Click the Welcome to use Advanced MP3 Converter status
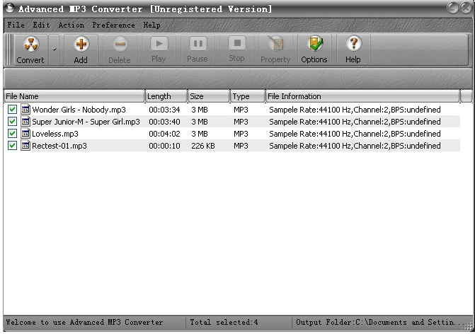 [x=84, y=322]
